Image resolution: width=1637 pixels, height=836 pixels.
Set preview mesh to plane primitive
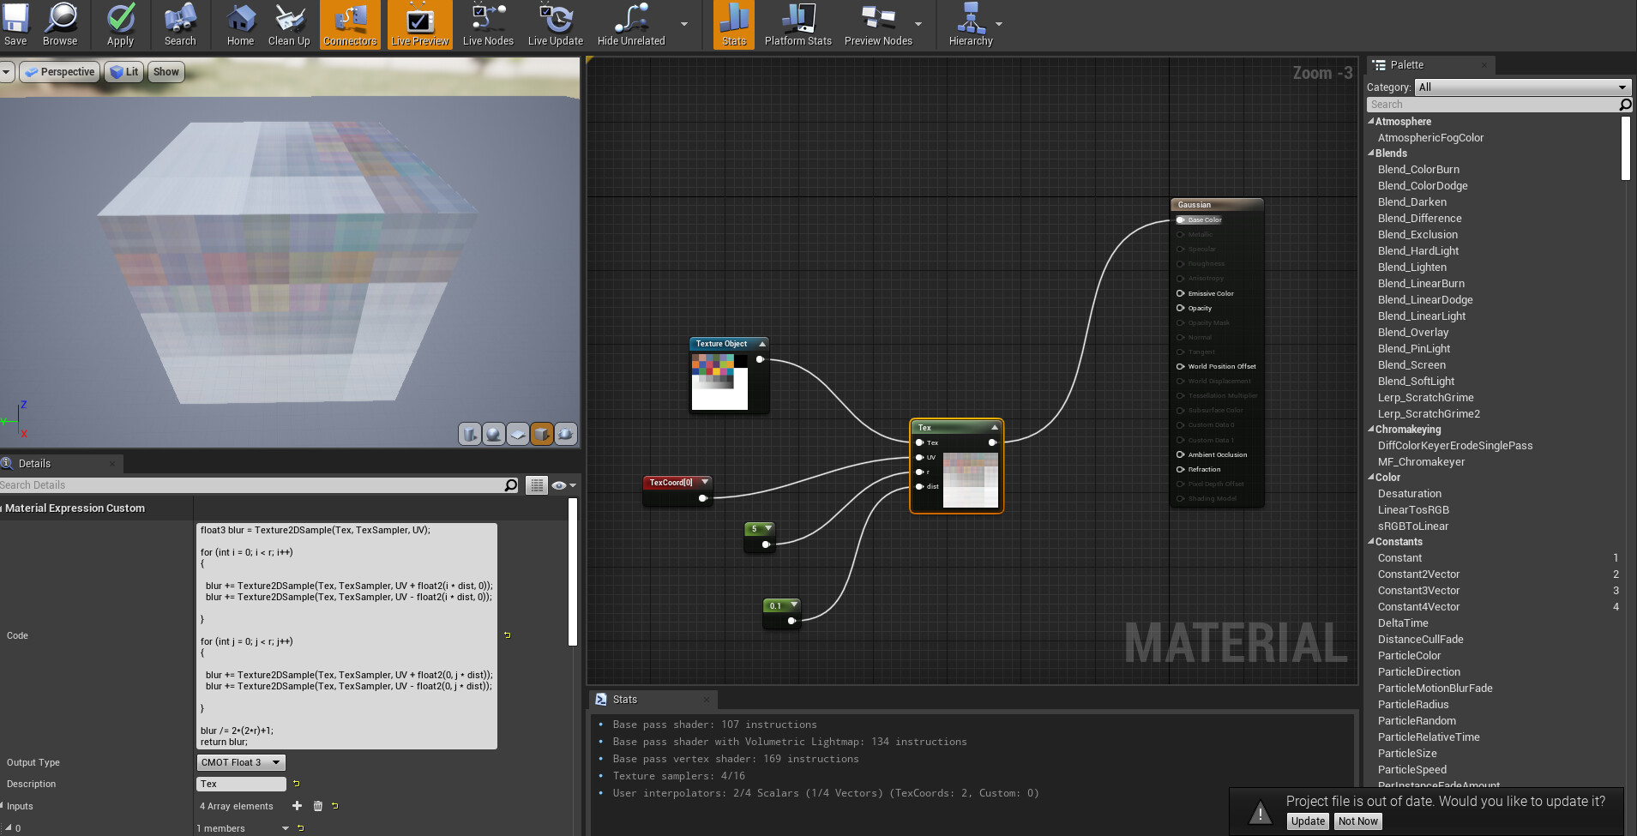518,435
